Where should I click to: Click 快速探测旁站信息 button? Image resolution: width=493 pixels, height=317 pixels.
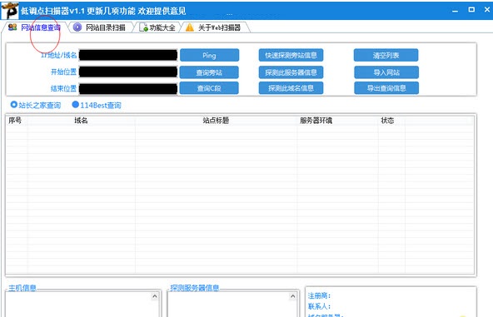(x=291, y=55)
